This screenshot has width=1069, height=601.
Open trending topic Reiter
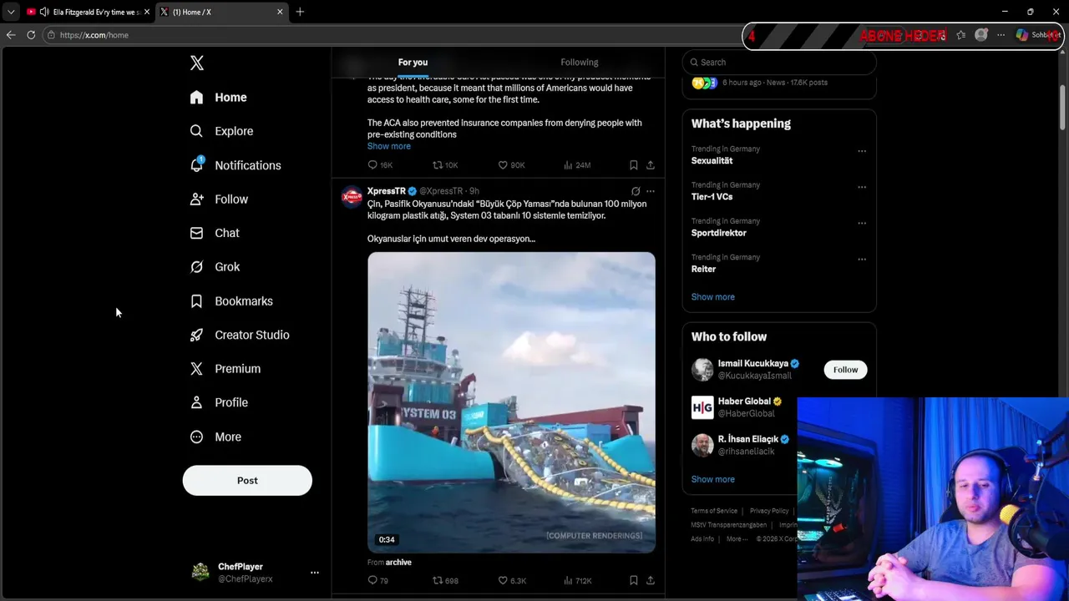pos(703,269)
